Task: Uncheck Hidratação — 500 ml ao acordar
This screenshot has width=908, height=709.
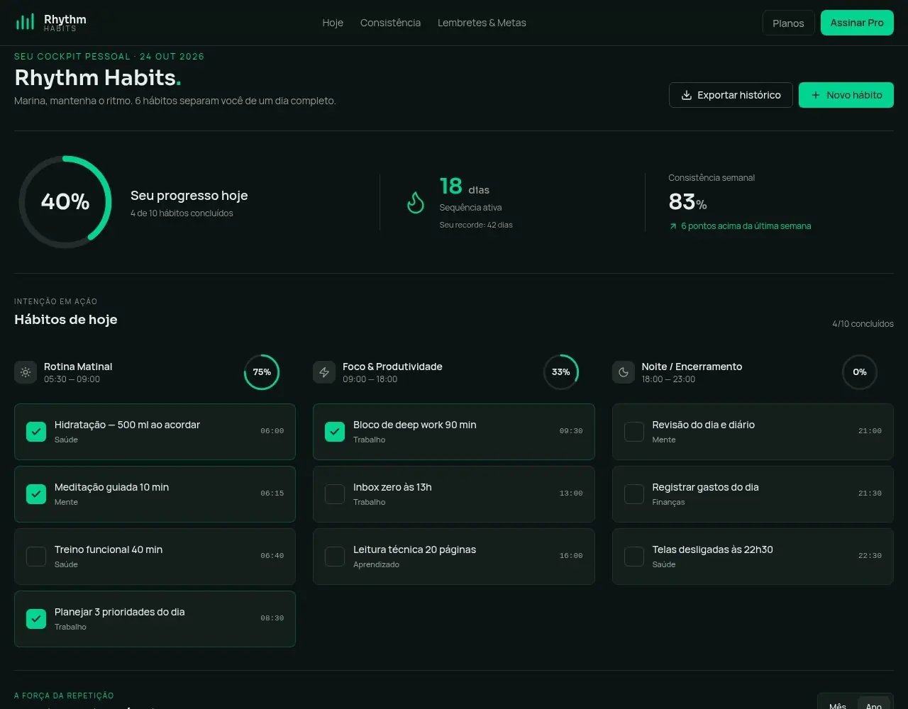Action: click(36, 432)
